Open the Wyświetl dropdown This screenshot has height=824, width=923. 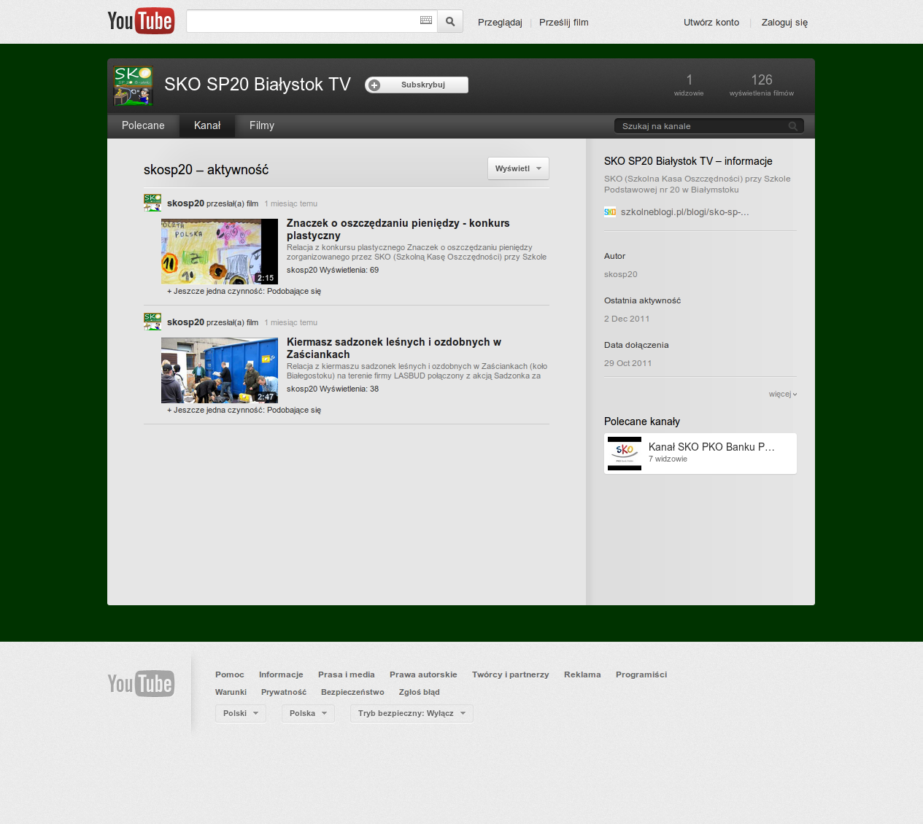(x=518, y=168)
